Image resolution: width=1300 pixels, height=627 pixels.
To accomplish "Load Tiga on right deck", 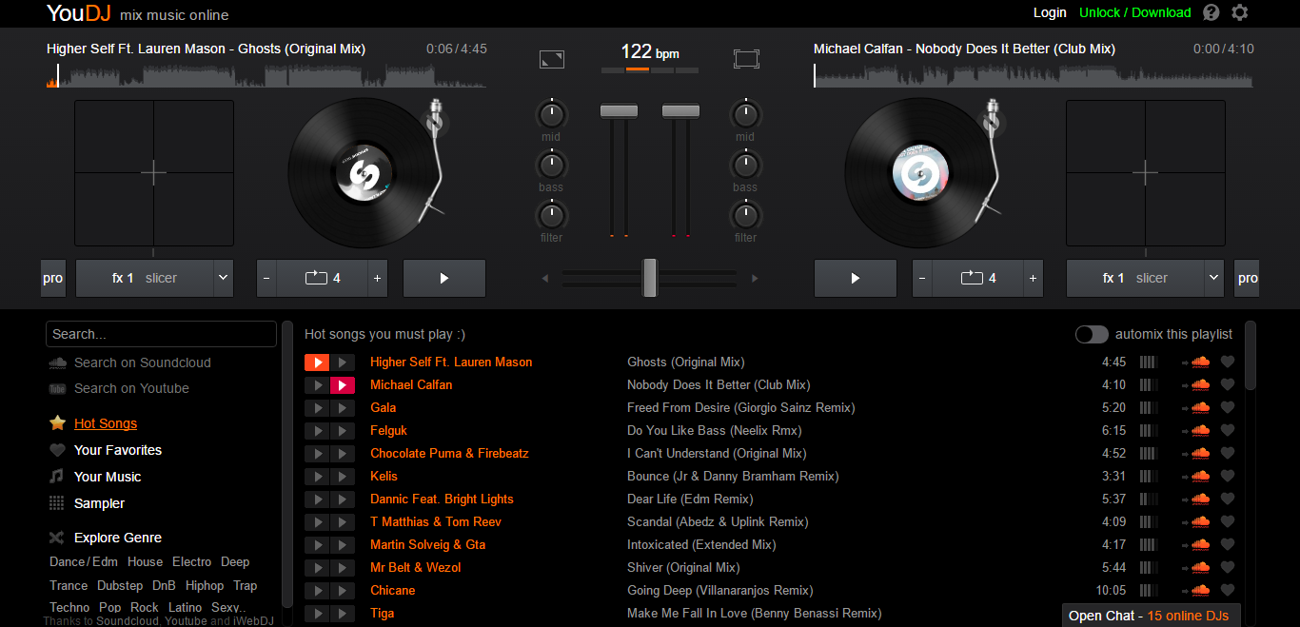I will pyautogui.click(x=343, y=614).
